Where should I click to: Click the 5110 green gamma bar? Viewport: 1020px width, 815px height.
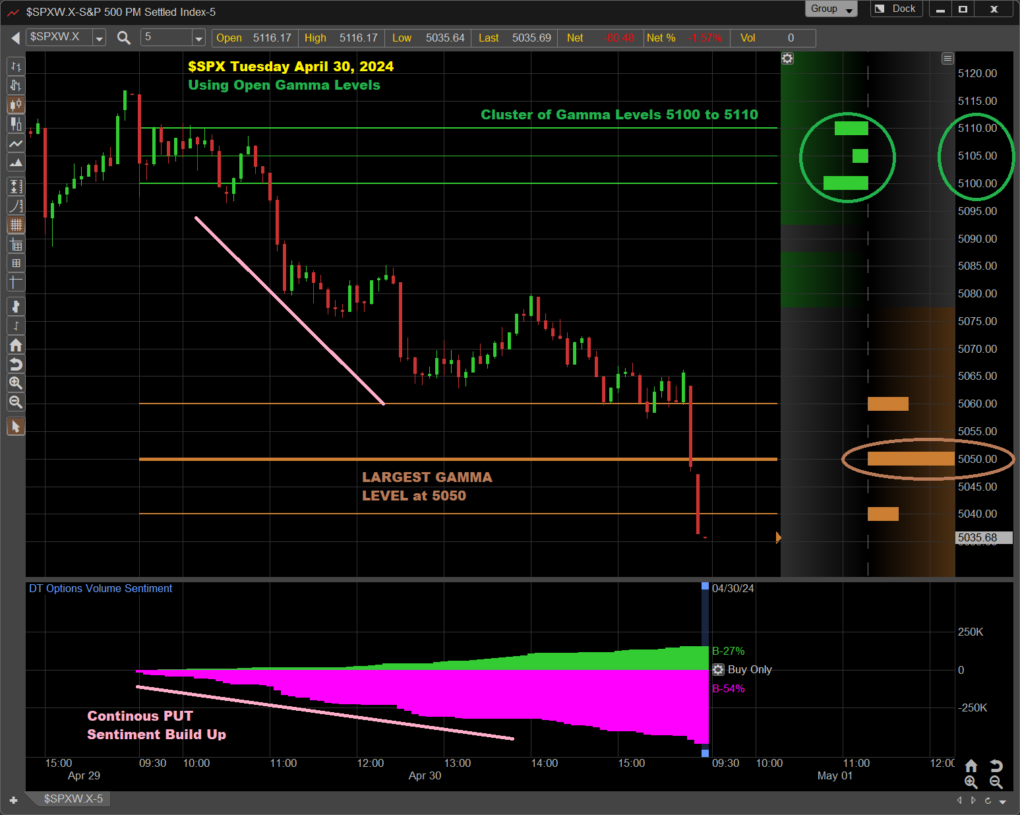tap(851, 128)
